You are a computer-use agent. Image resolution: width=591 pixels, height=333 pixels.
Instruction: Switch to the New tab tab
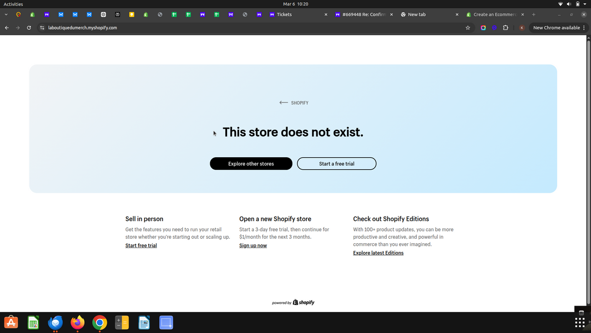[x=429, y=14]
